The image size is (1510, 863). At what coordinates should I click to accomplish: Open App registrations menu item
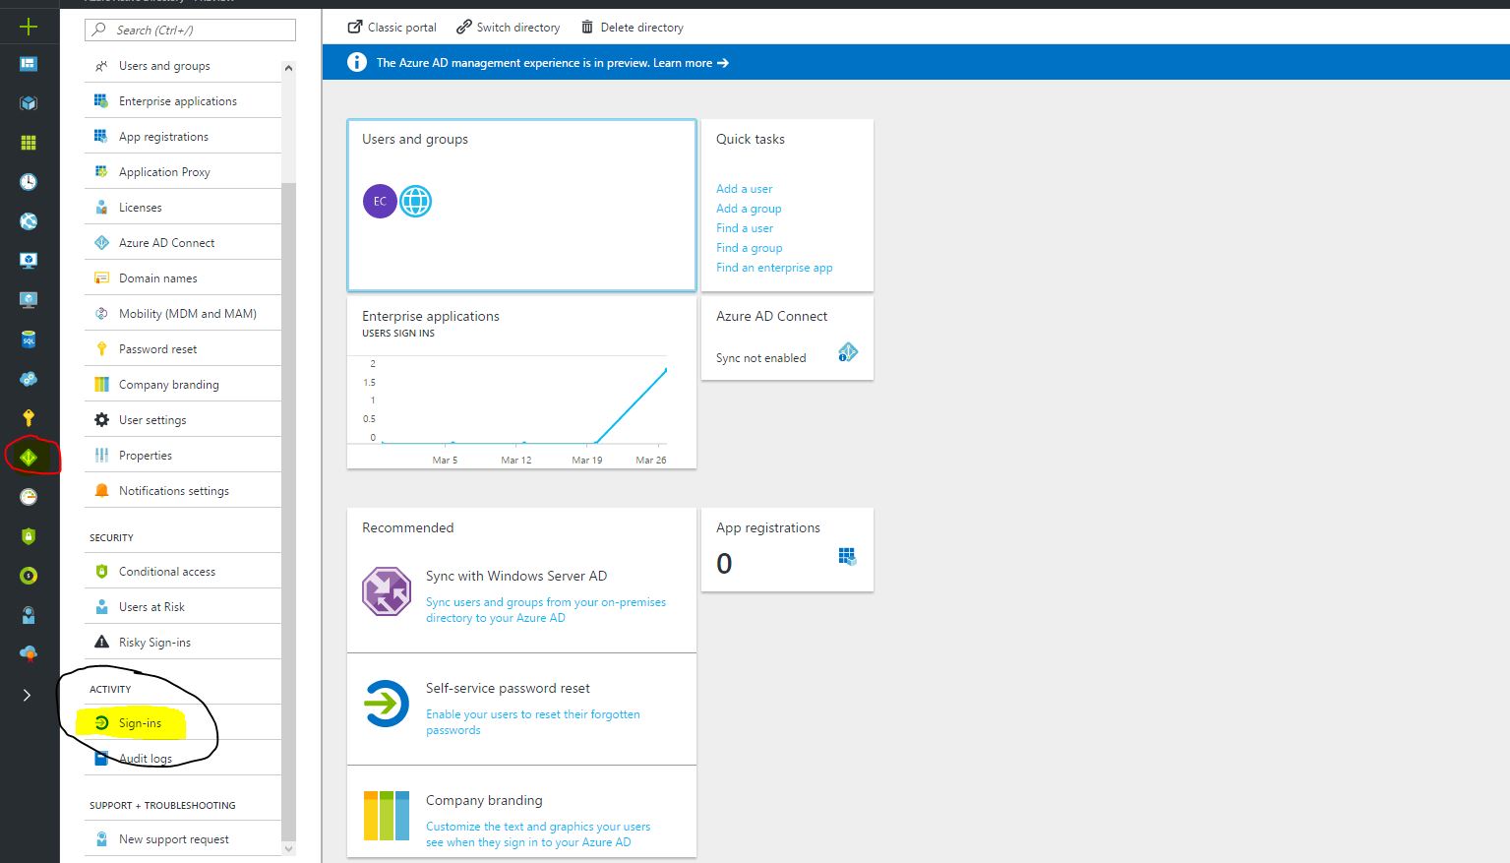[x=183, y=137]
